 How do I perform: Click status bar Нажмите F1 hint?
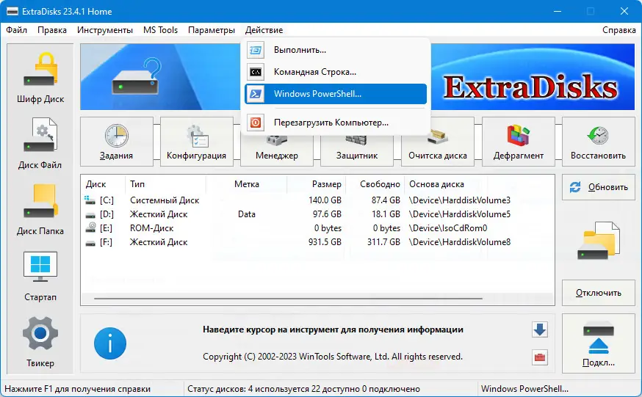pos(77,389)
